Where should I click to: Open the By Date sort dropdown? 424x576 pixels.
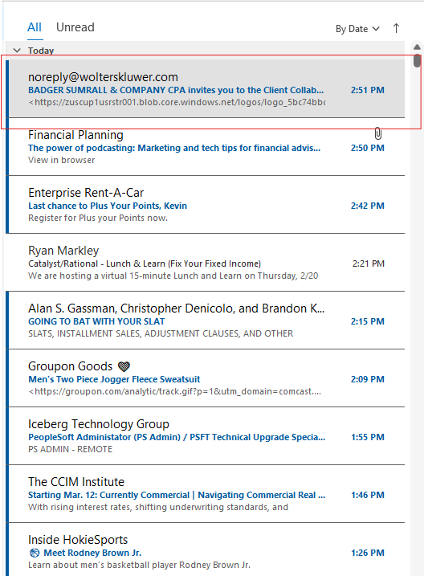pos(357,29)
